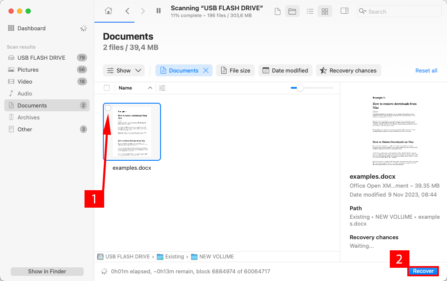Switch to file view icon
This screenshot has height=281, width=447.
tap(278, 12)
